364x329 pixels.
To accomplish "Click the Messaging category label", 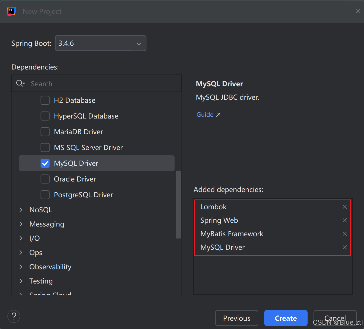I will [47, 224].
